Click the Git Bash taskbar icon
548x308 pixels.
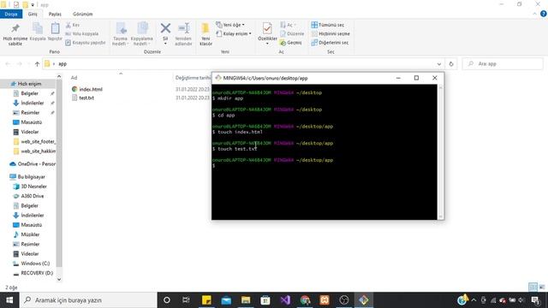click(363, 300)
